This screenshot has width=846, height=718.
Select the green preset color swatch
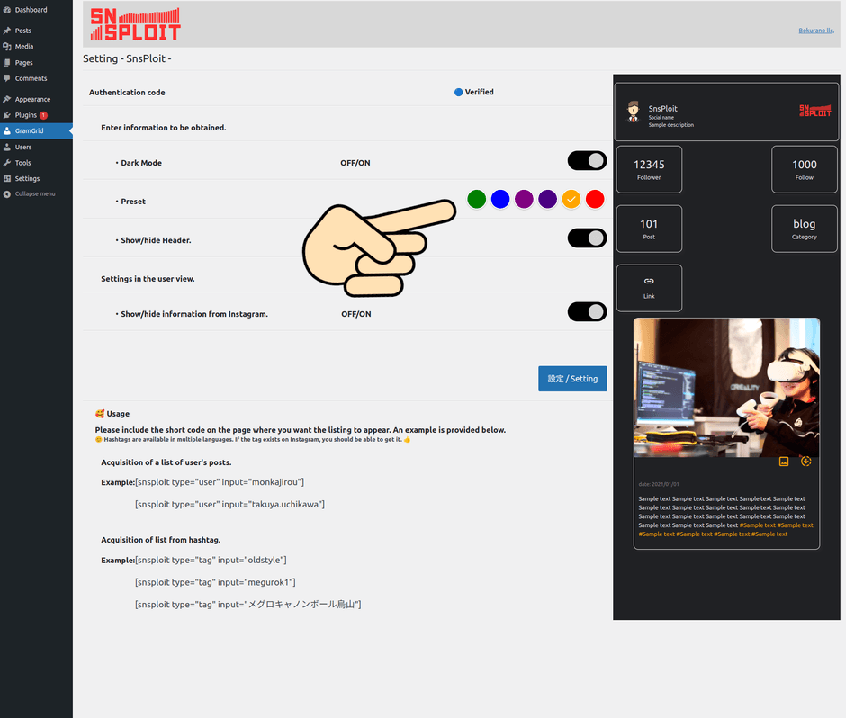pyautogui.click(x=477, y=200)
